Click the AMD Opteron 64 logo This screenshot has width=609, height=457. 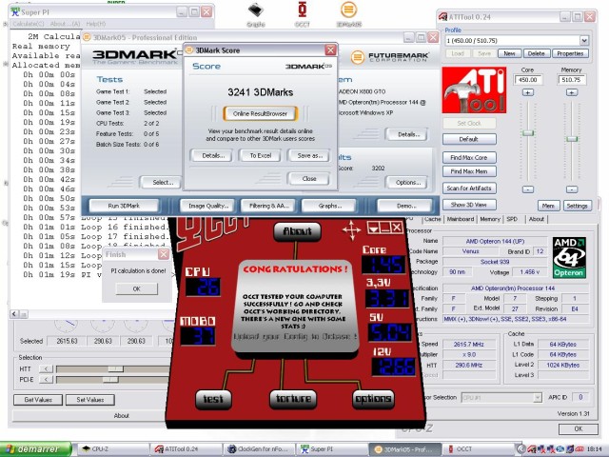(x=569, y=257)
